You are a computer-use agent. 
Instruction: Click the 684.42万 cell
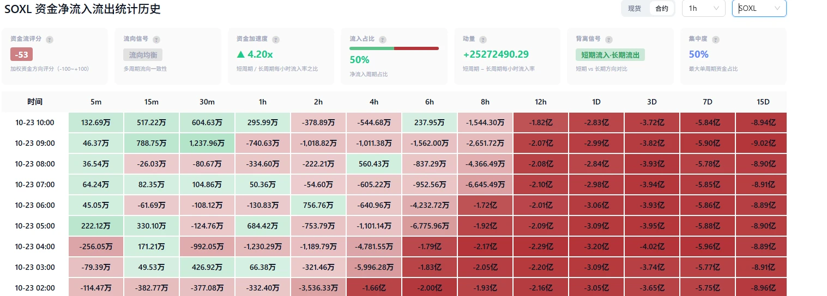263,226
